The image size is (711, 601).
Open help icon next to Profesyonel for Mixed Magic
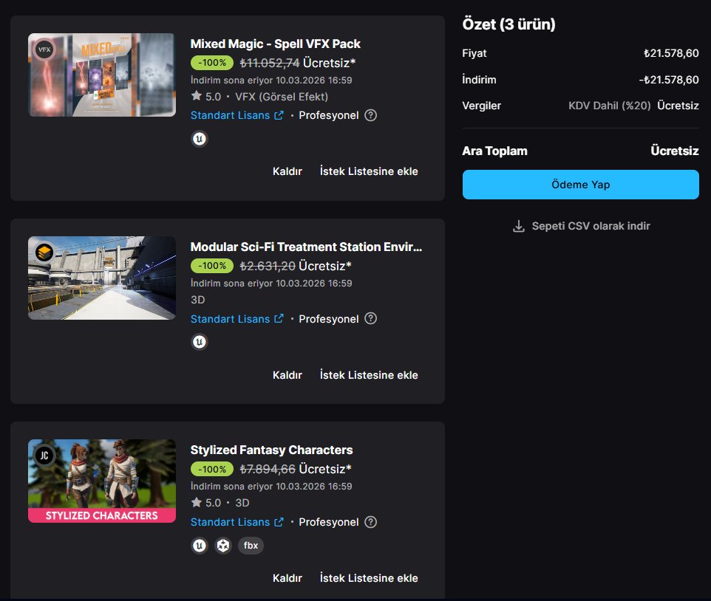370,115
